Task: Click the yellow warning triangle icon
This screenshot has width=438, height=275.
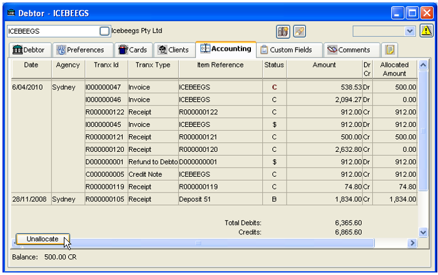Action: coord(426,31)
